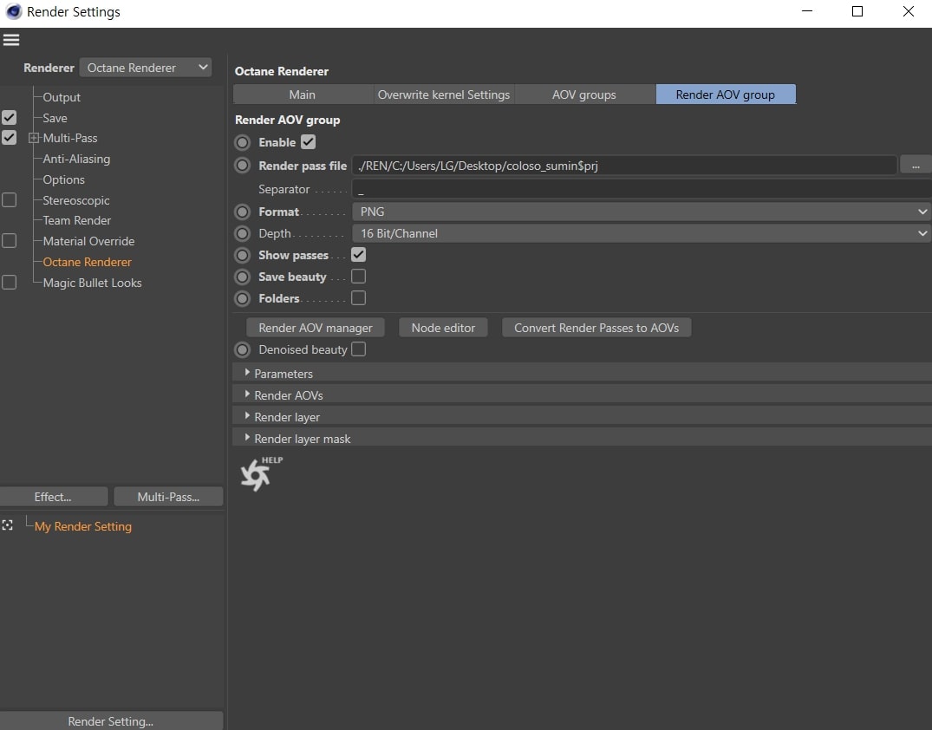Click the Render Setting... button

point(111,721)
